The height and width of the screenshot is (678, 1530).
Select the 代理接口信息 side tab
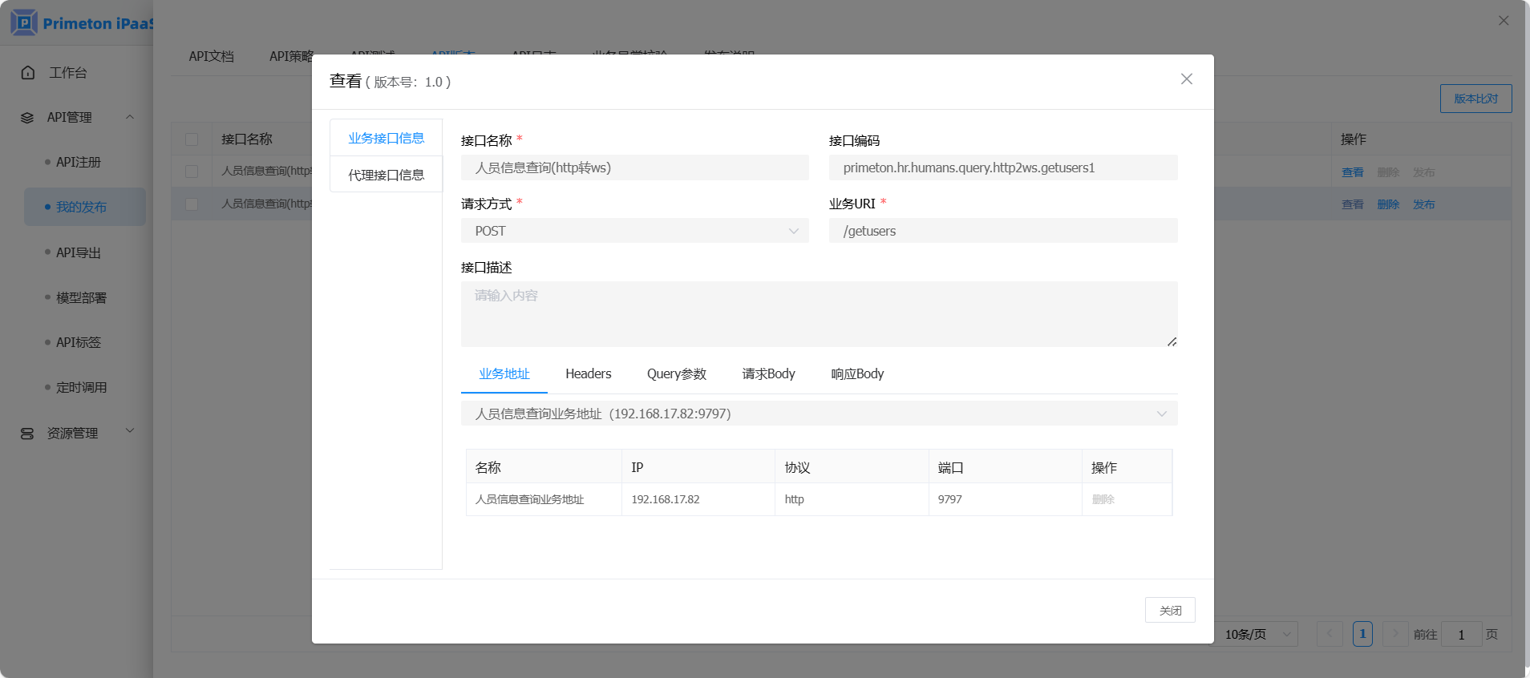[x=386, y=175]
